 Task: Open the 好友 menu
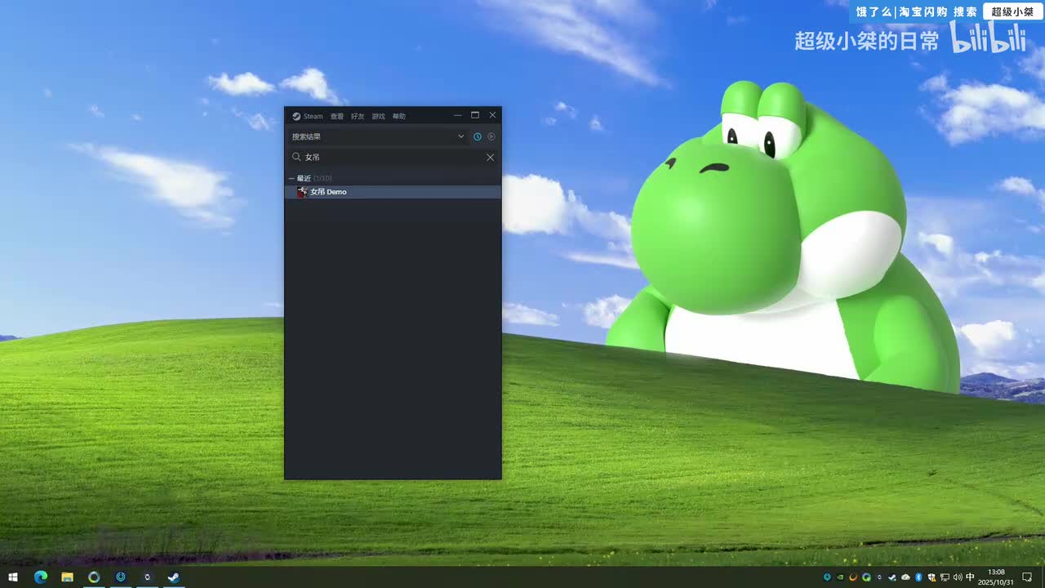pyautogui.click(x=358, y=116)
